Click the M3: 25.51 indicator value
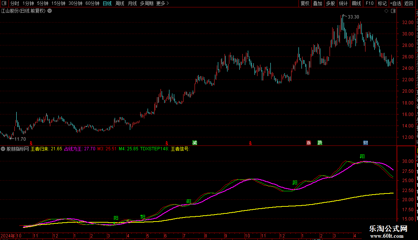418x240 pixels. click(x=107, y=149)
